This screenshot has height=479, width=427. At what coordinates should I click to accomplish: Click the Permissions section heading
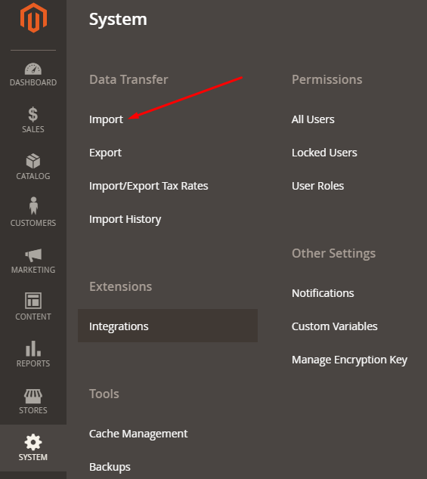327,79
